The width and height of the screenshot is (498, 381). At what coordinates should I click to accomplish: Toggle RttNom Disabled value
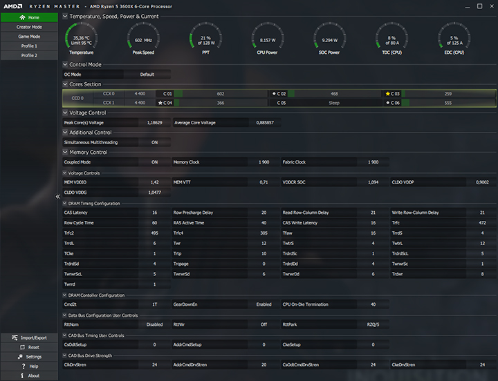point(155,324)
